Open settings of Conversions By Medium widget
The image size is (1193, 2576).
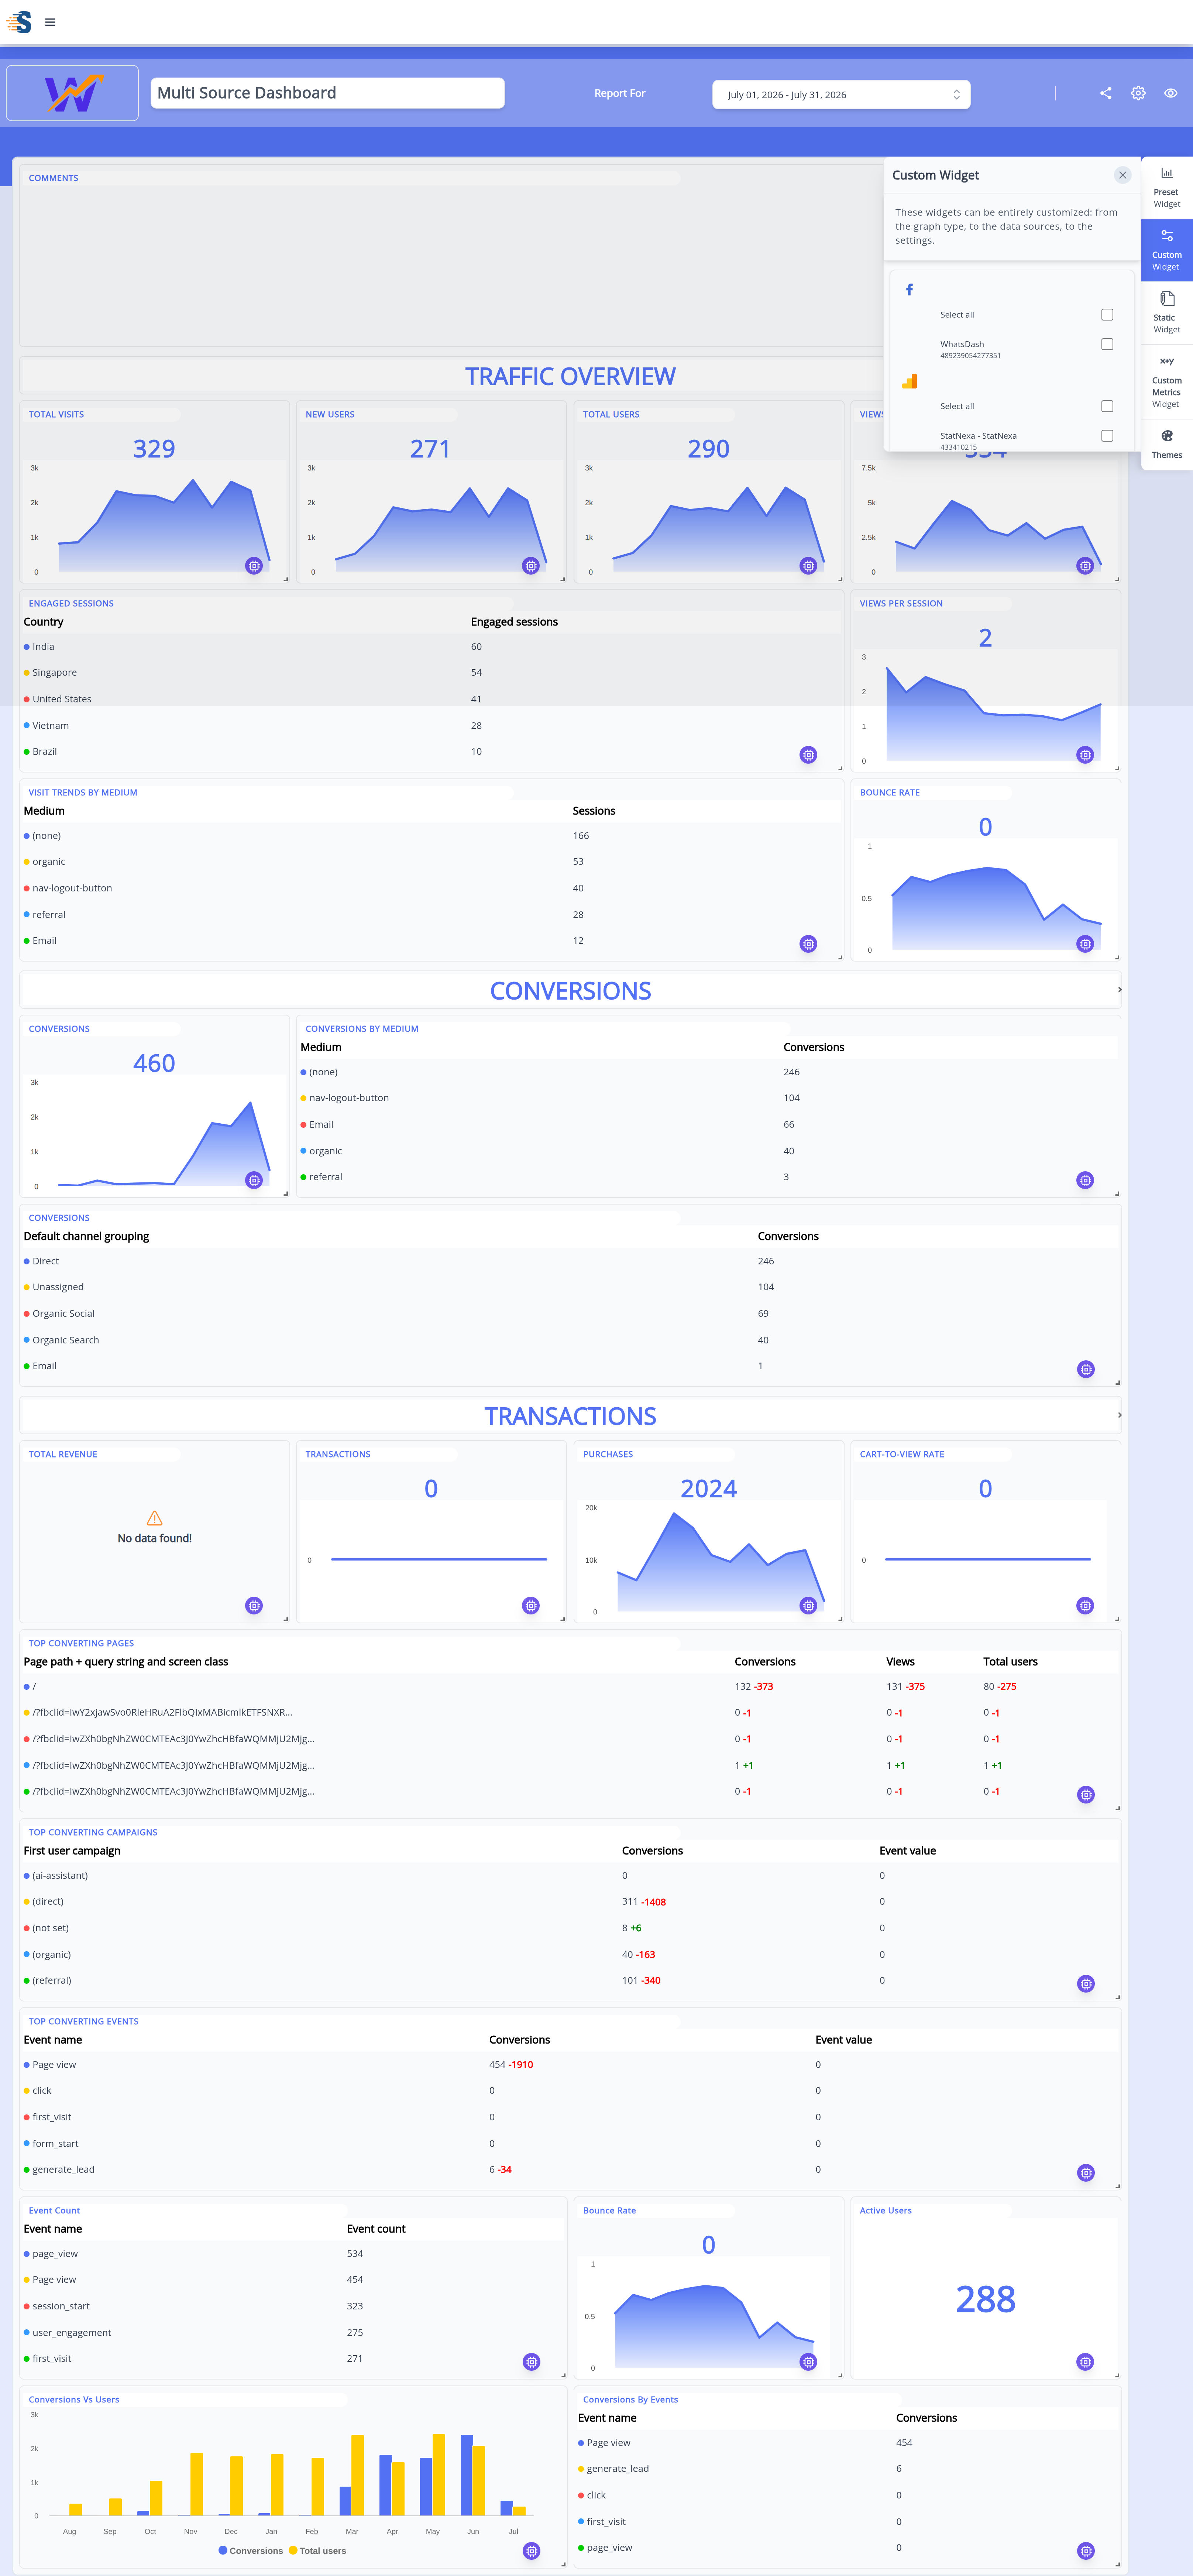[1085, 1180]
